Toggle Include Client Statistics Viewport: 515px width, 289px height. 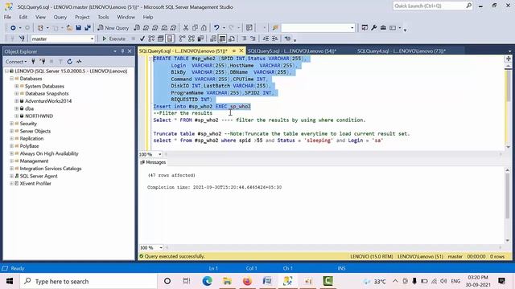pos(200,39)
